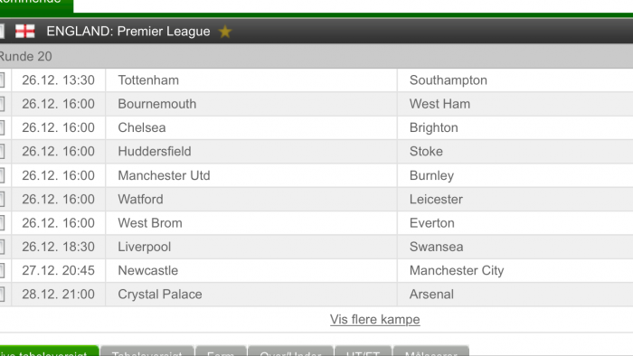The image size is (633, 356).
Task: Open the Manchester Utd vs Burnley match
Action: pos(316,175)
